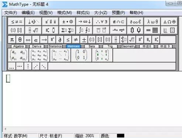Insert the theta symbol
The width and height of the screenshot is (182, 138).
[x=20, y=40]
